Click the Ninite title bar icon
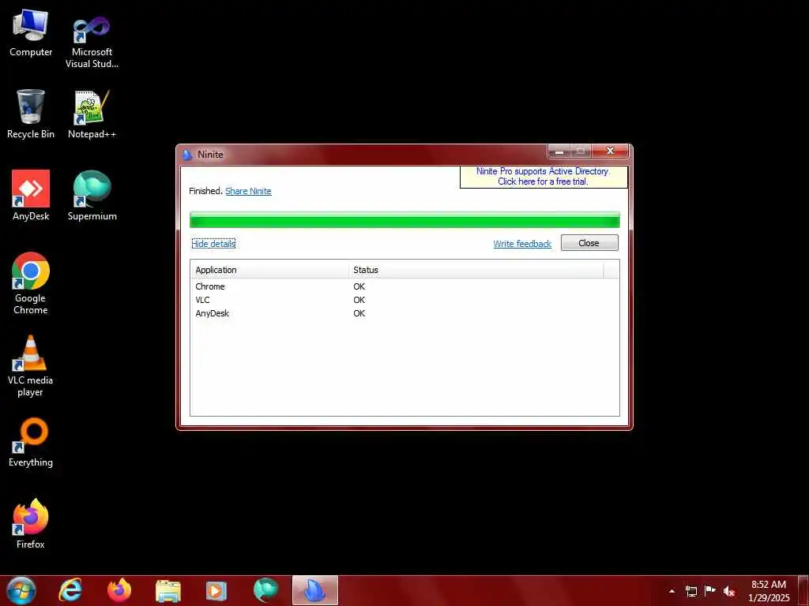Viewport: 809px width, 606px height. [187, 154]
